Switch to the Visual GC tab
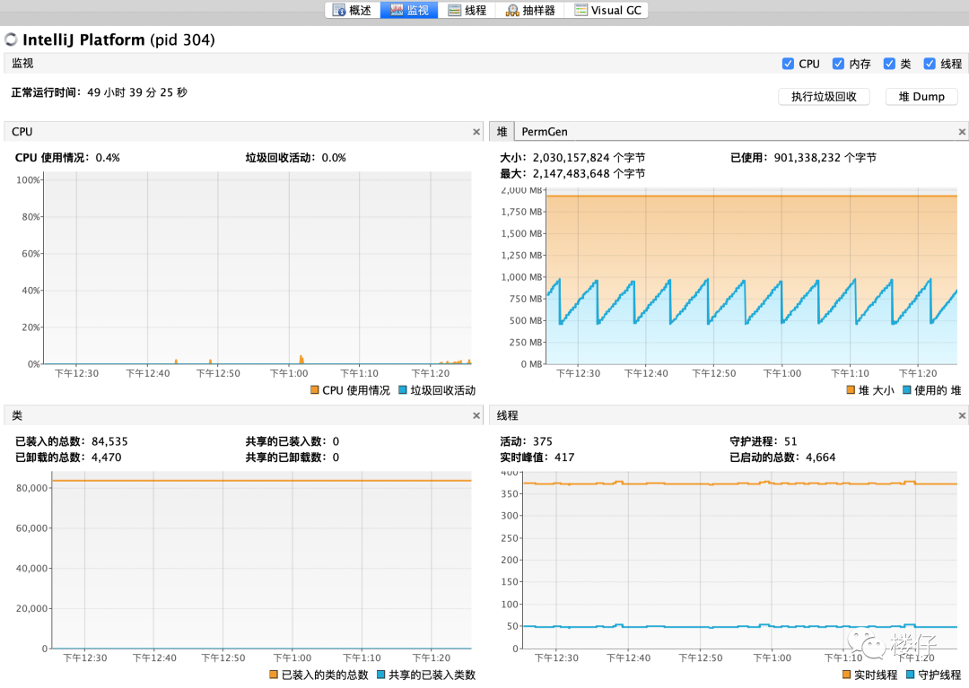Viewport: 969px width, 688px height. [607, 10]
